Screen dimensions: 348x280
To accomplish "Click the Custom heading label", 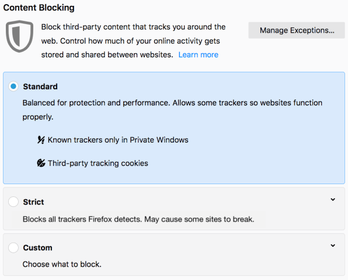I will pos(37,248).
